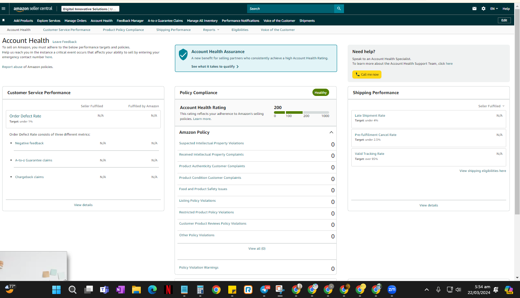The height and width of the screenshot is (298, 520).
Task: Open Snipping Tool from the taskbar
Action: click(280, 290)
